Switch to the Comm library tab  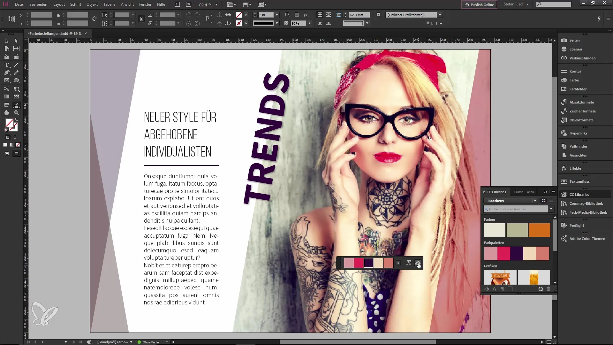pos(518,192)
